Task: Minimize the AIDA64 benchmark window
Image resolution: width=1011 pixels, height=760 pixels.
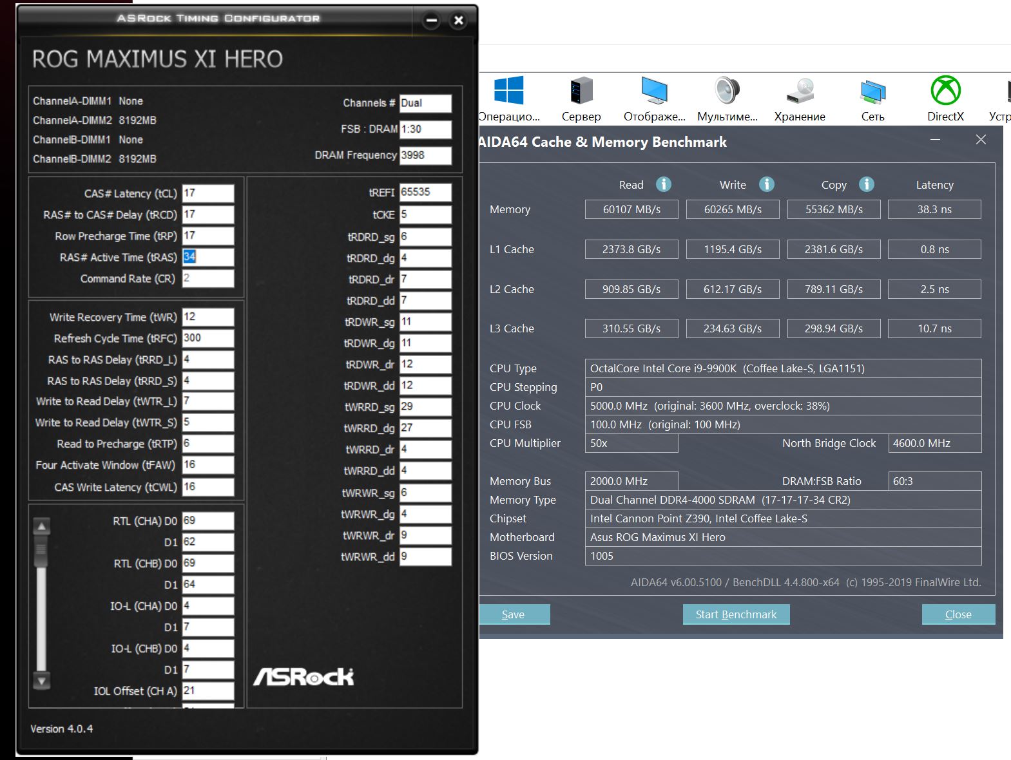Action: pos(935,140)
